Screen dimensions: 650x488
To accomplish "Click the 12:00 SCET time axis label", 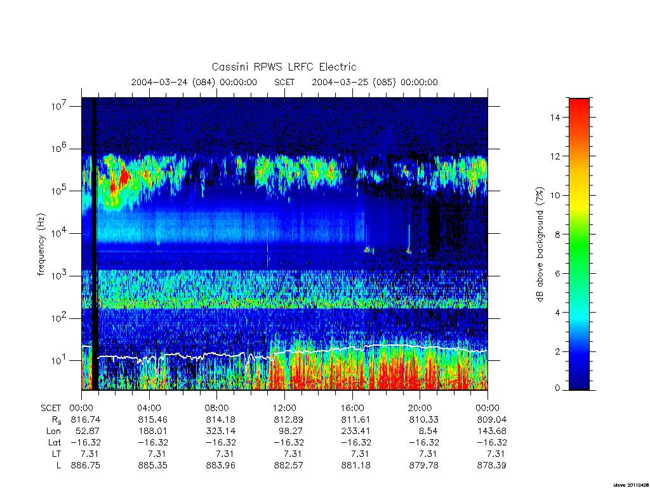I will [284, 408].
